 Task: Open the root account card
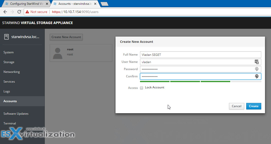click(81, 53)
